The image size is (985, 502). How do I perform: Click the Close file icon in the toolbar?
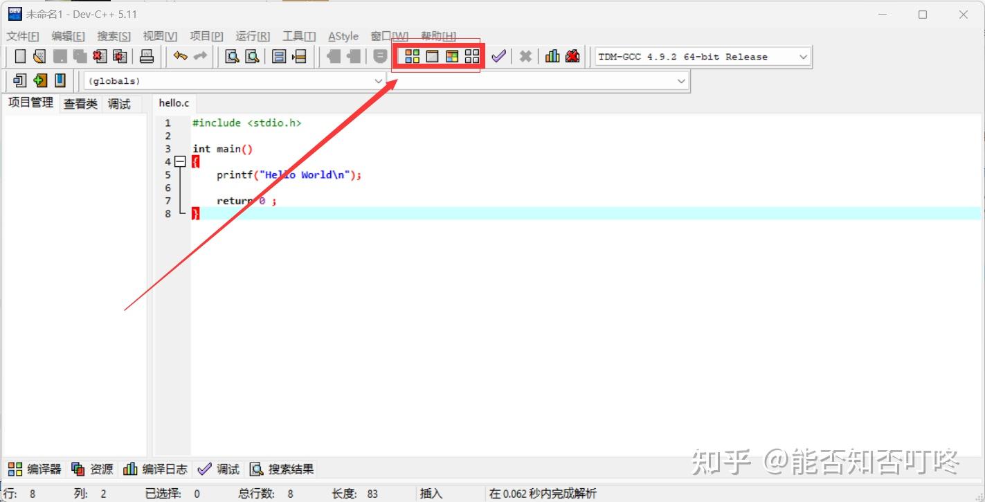click(100, 57)
